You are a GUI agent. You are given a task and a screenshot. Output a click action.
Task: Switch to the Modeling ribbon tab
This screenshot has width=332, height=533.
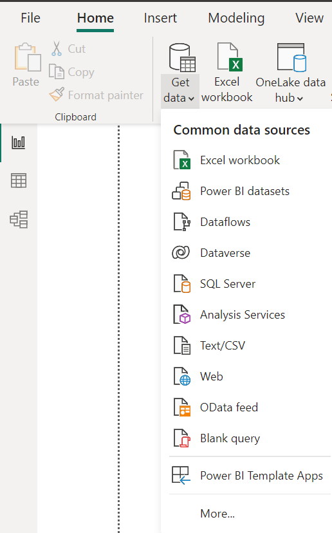tap(236, 18)
